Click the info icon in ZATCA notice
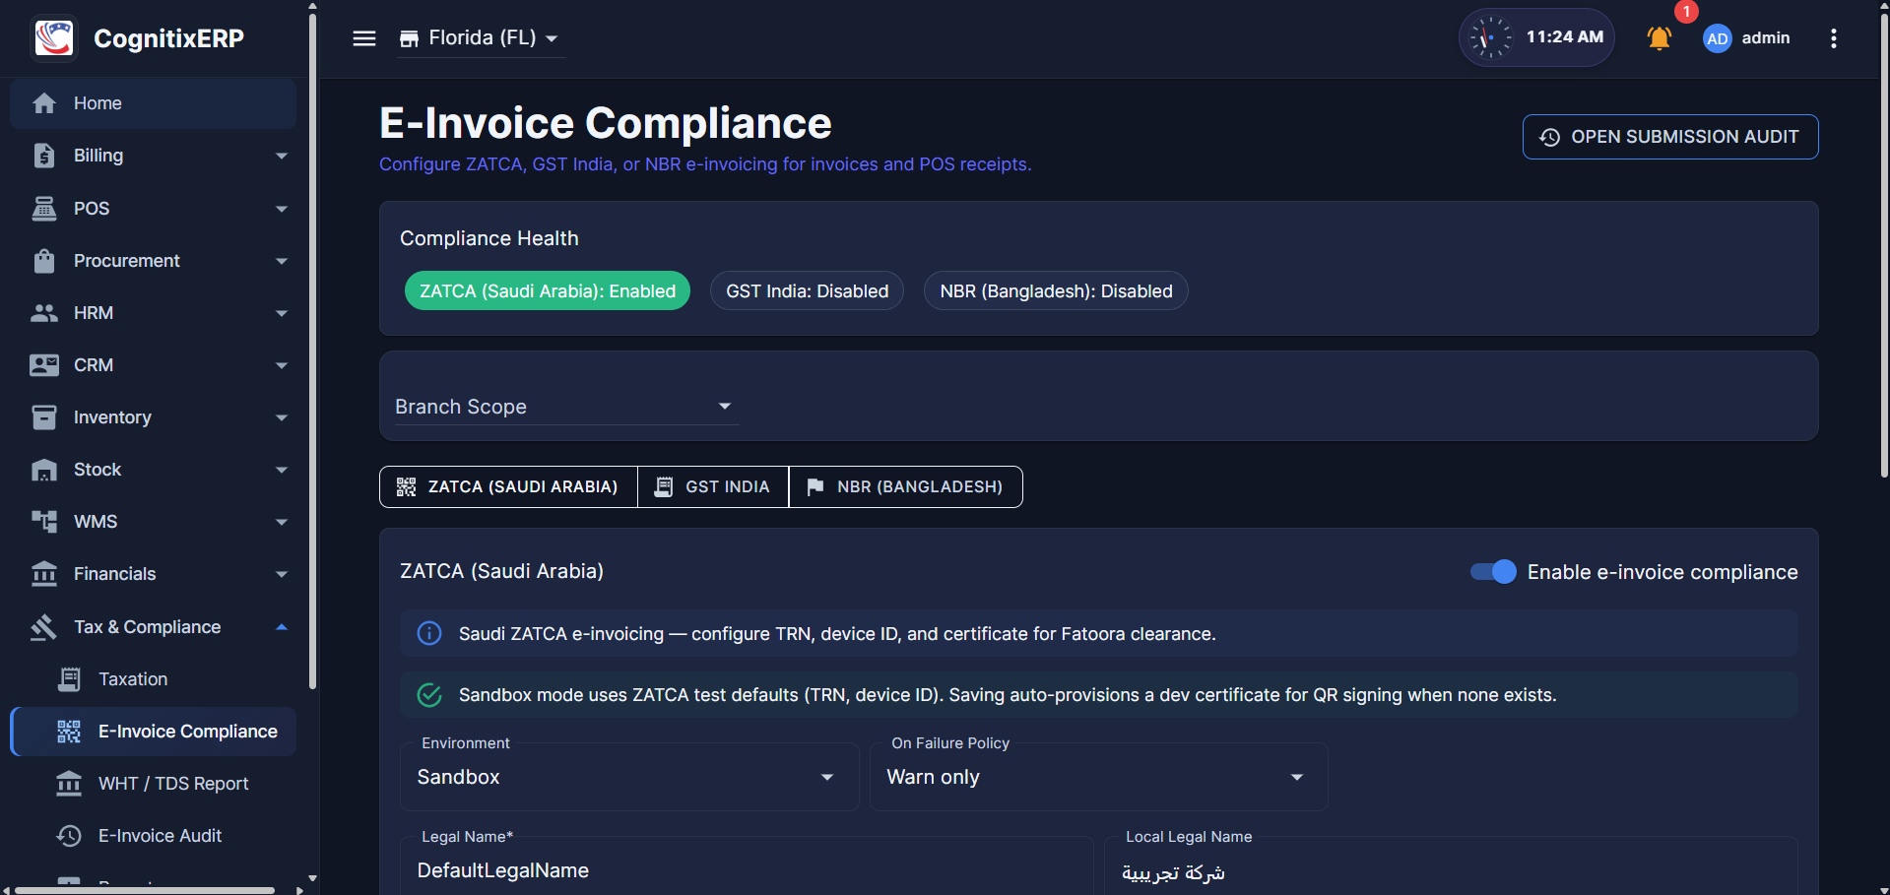The height and width of the screenshot is (895, 1890). coord(429,633)
